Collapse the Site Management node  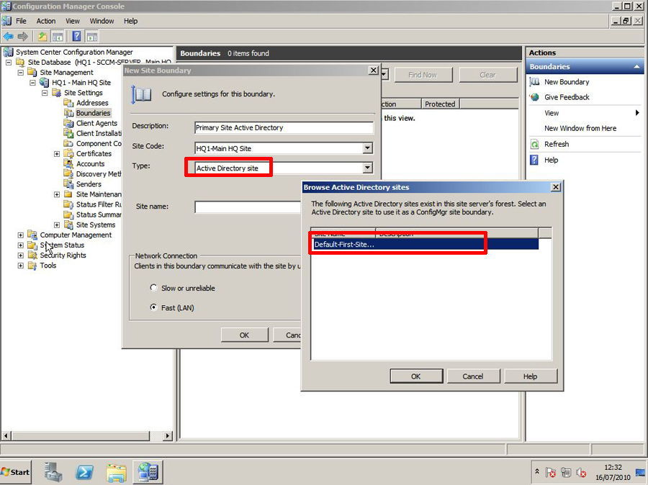20,72
